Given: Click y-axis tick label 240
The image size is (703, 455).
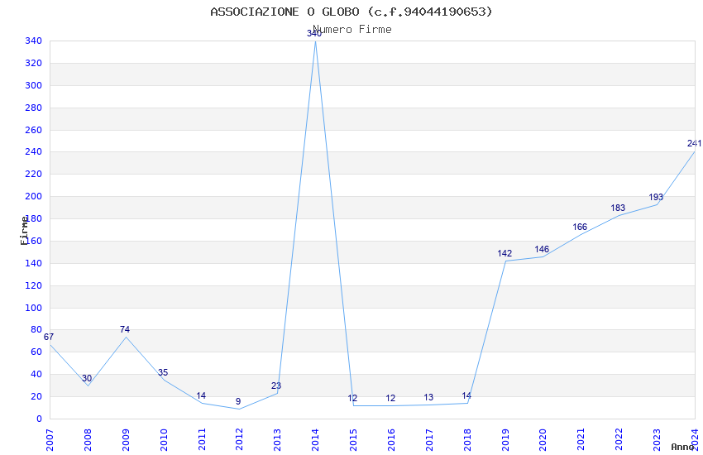Looking at the screenshot, I should click(34, 152).
